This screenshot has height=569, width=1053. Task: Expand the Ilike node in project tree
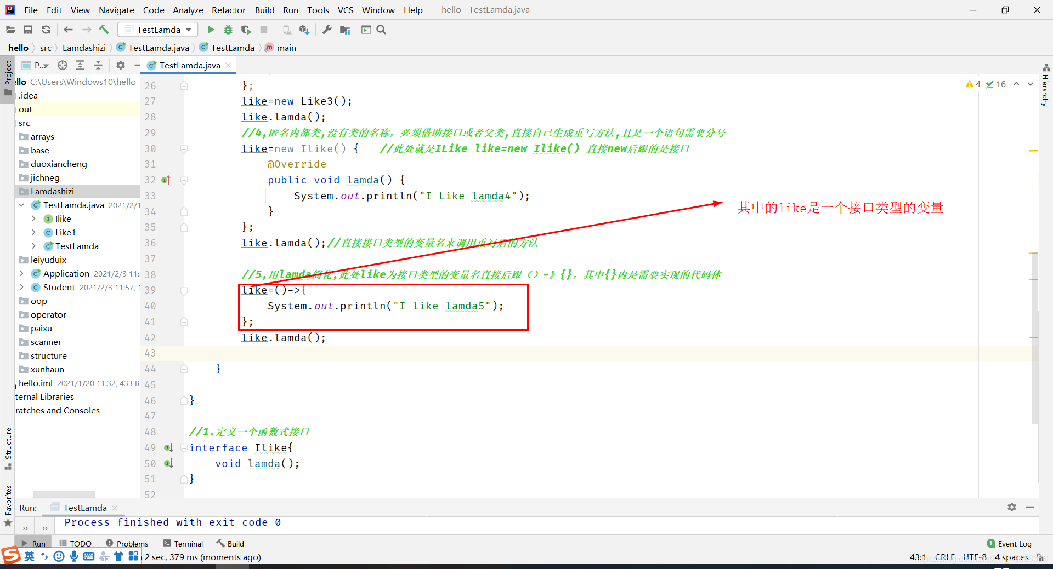pos(34,219)
